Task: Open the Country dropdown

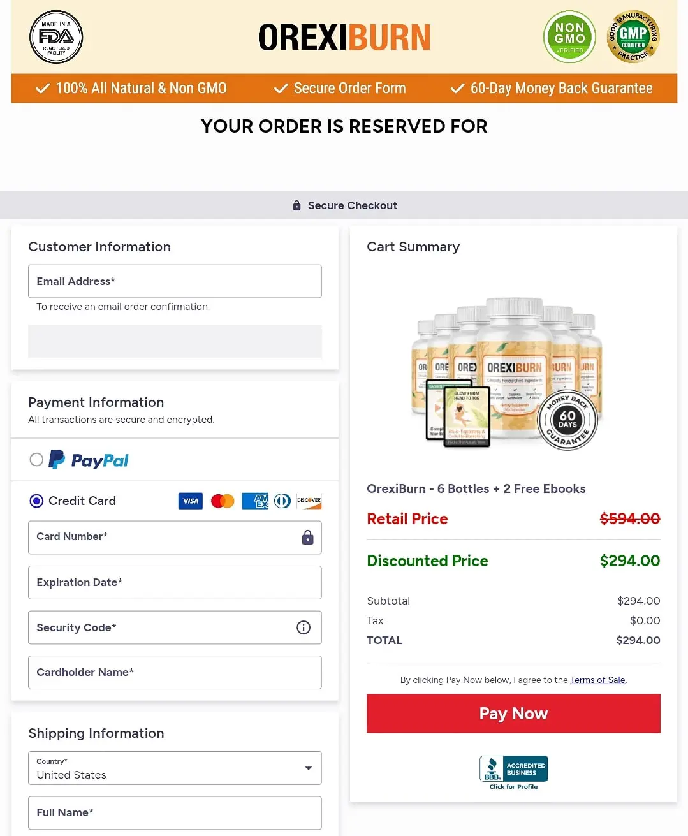Action: coord(175,768)
